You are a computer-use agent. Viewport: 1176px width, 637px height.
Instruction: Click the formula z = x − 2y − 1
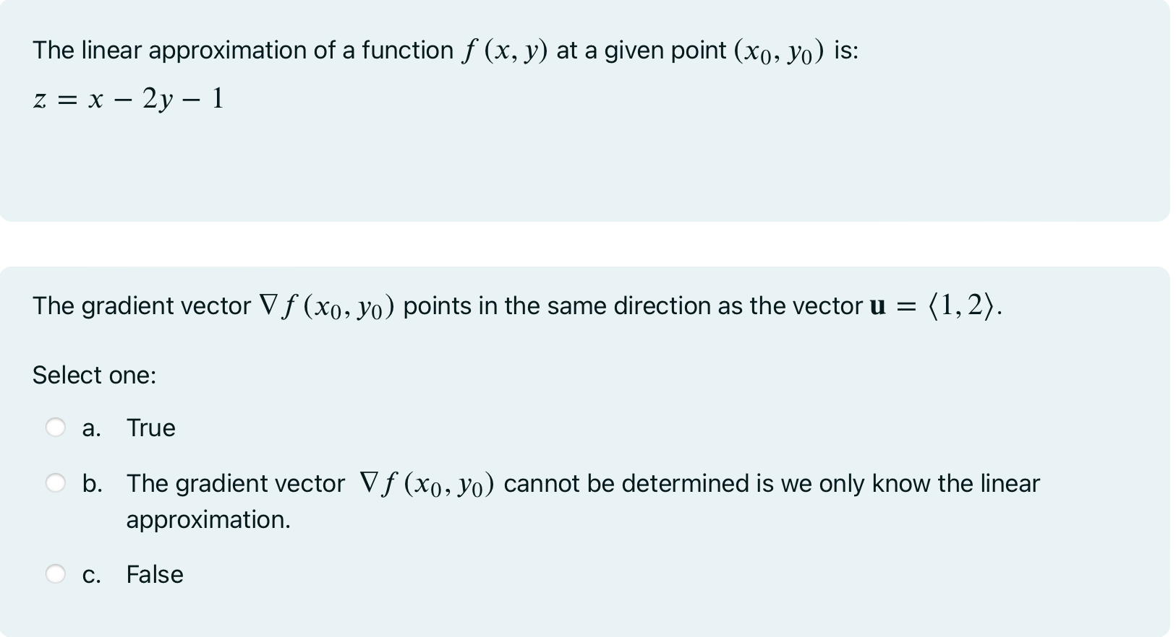click(127, 98)
